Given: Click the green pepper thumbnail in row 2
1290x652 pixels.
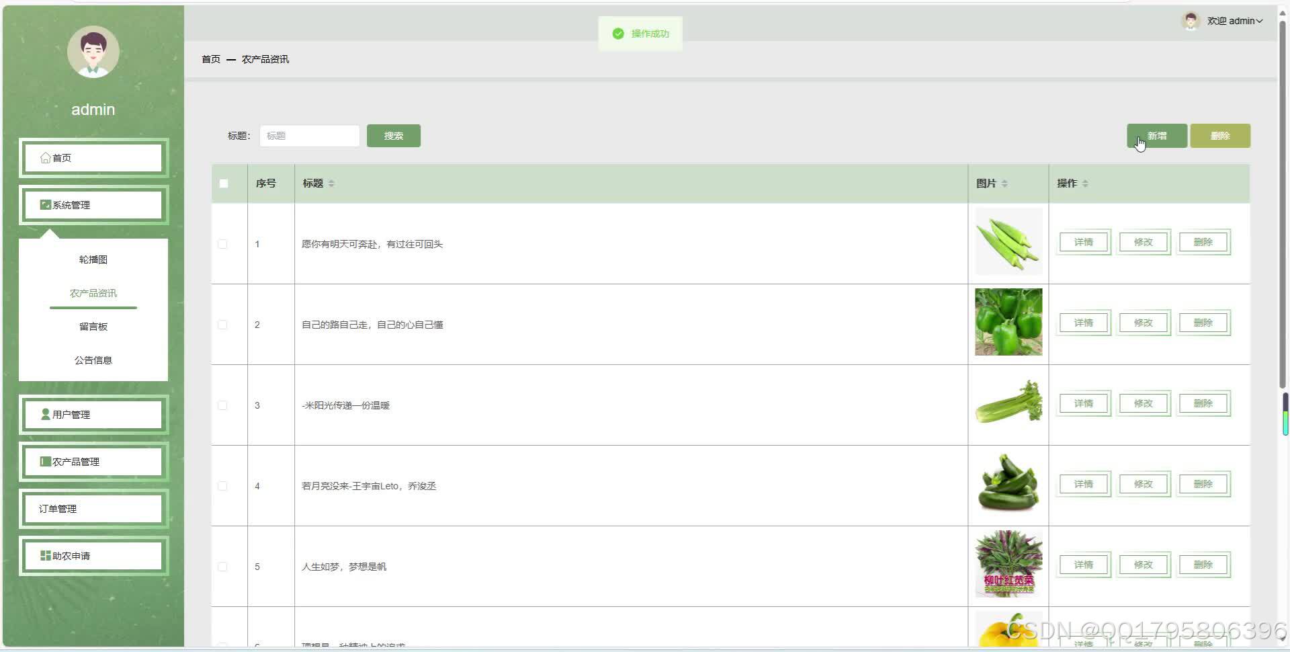Looking at the screenshot, I should (1008, 322).
